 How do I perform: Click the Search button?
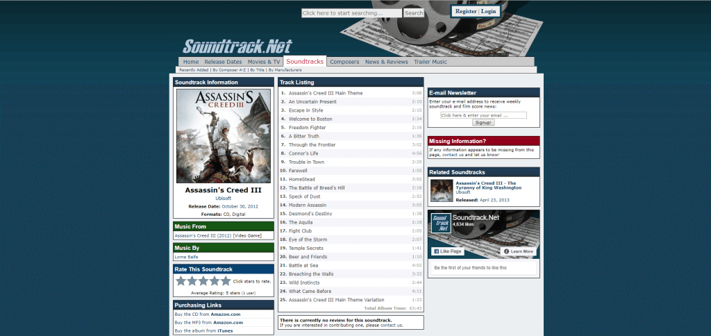(414, 13)
